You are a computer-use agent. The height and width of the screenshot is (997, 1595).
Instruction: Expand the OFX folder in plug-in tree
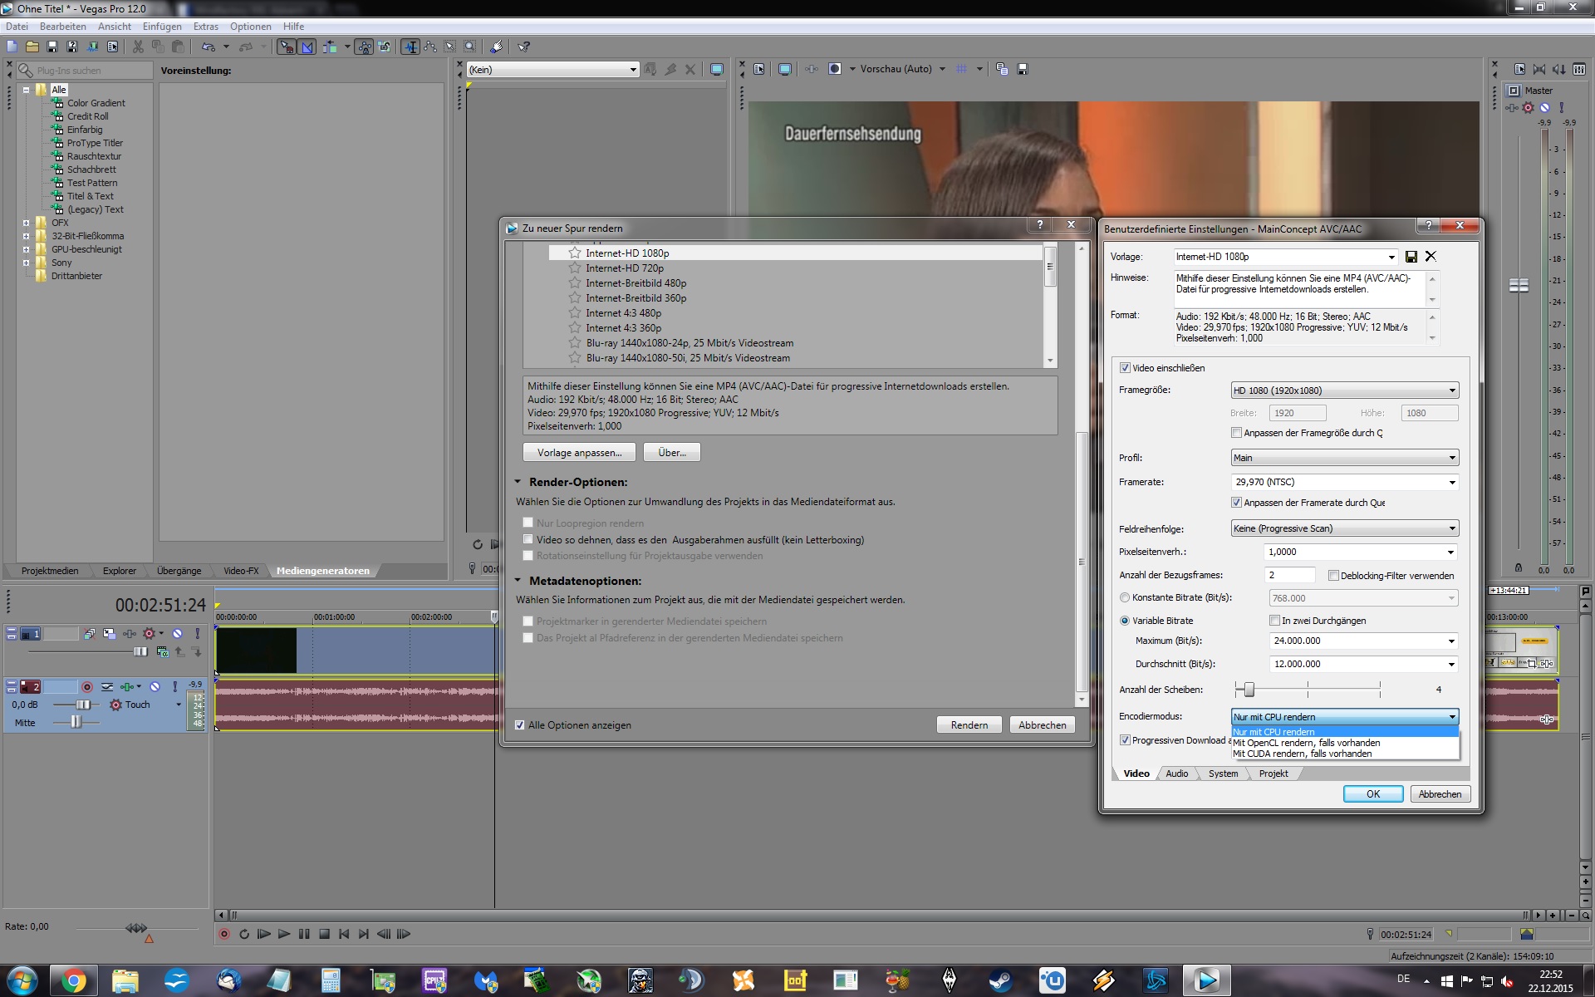(x=26, y=223)
